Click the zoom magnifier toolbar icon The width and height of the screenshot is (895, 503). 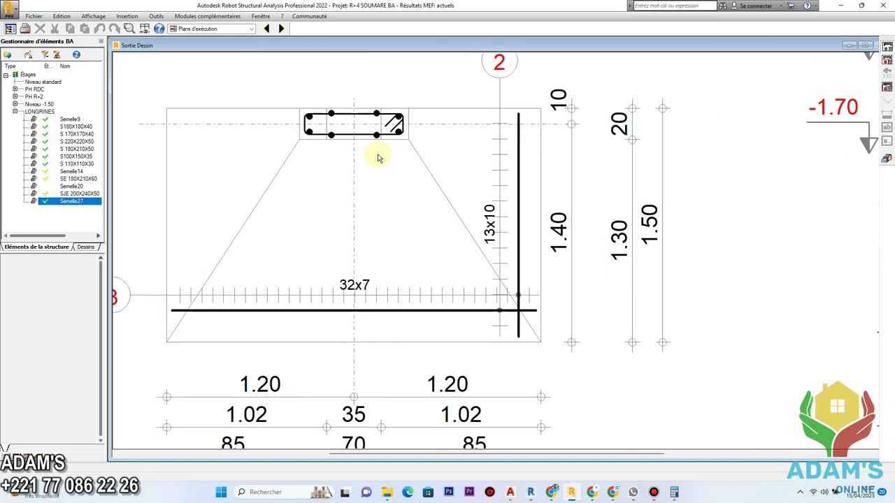(x=129, y=29)
